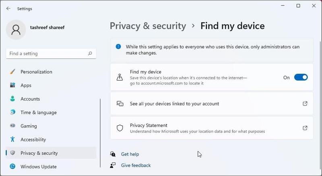Select Time & language in sidebar

(x=38, y=112)
